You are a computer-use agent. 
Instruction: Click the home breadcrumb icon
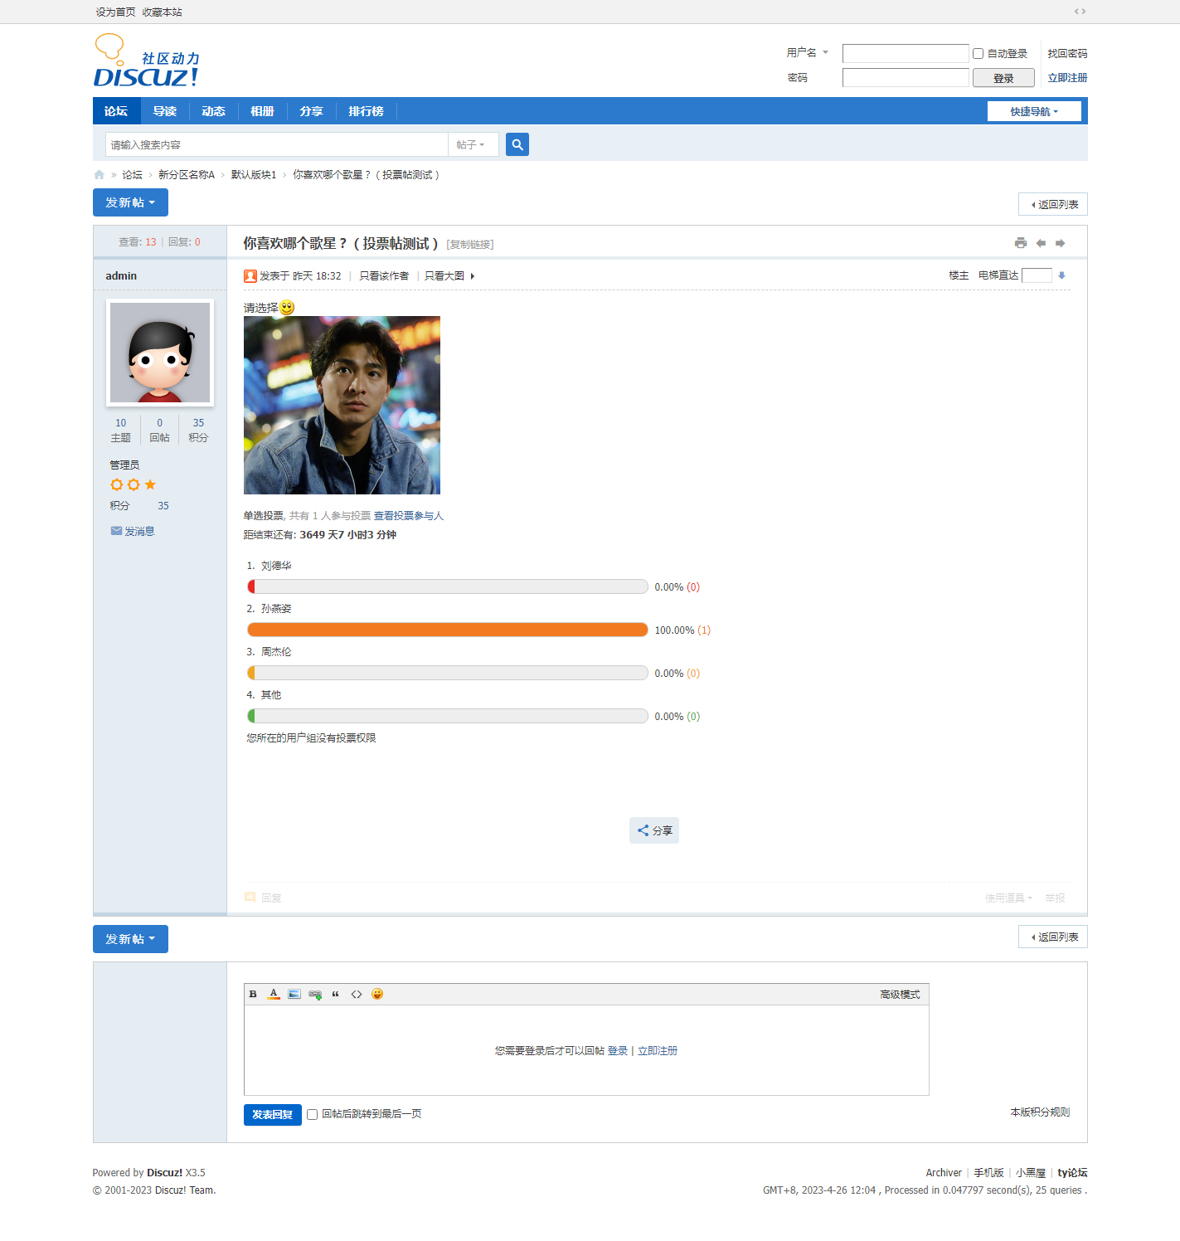100,175
